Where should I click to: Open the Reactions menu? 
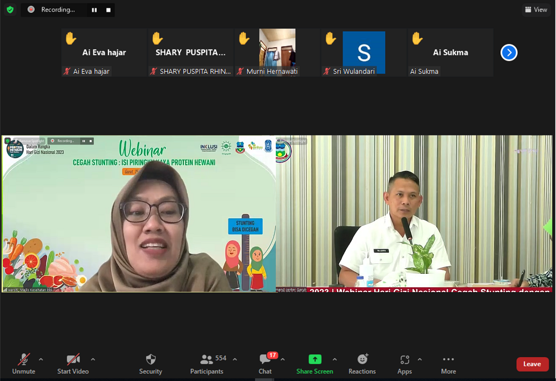[362, 363]
